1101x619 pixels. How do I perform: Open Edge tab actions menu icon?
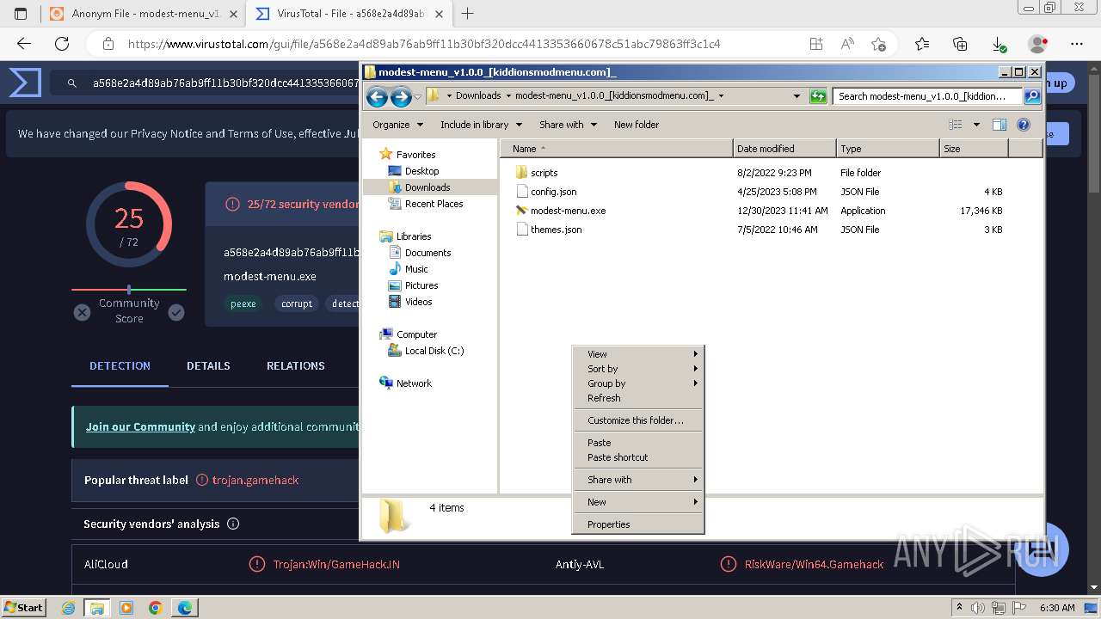(x=21, y=14)
